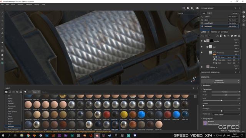This screenshot has width=246, height=138.
Task: Open the Viewport menu
Action: [29, 5]
